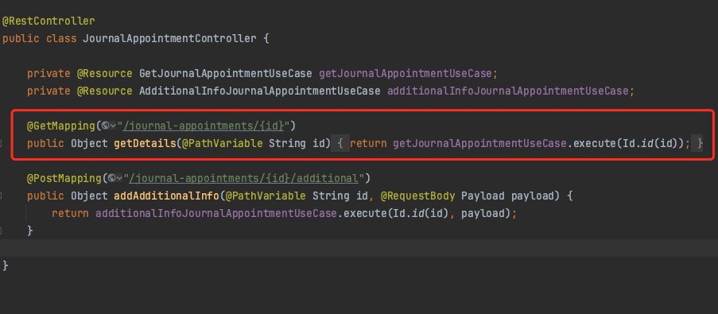This screenshot has height=314, width=718.
Task: Click the getDetails method name
Action: pyautogui.click(x=145, y=143)
